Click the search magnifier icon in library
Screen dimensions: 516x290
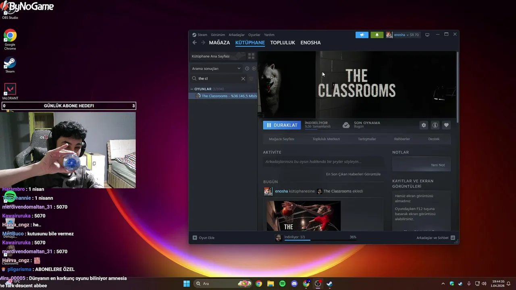194,79
